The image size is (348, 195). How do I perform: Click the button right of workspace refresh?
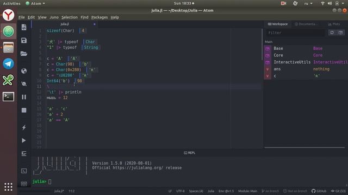click(x=340, y=32)
